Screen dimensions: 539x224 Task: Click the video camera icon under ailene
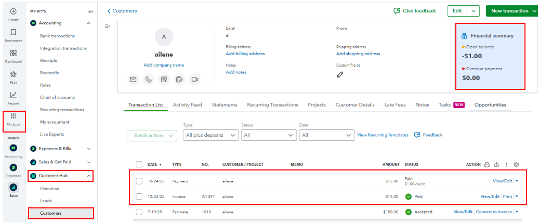tap(195, 80)
